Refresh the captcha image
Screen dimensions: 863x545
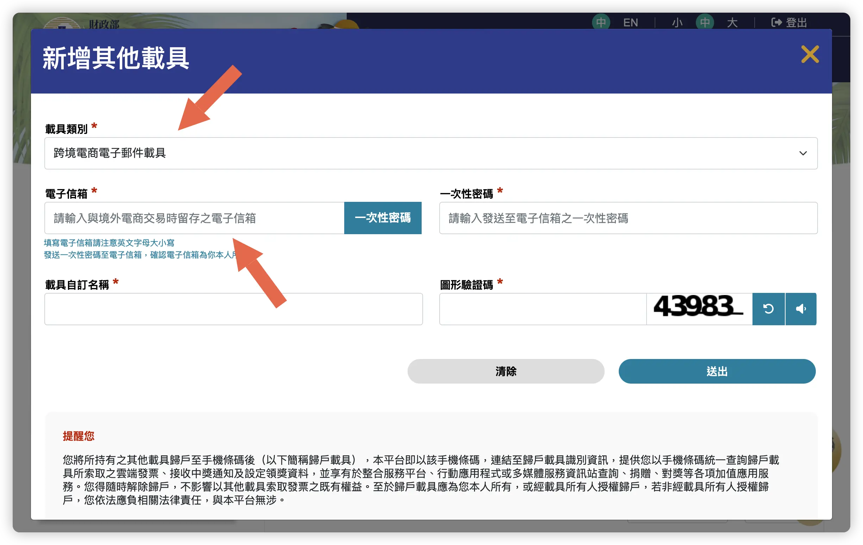pyautogui.click(x=768, y=309)
